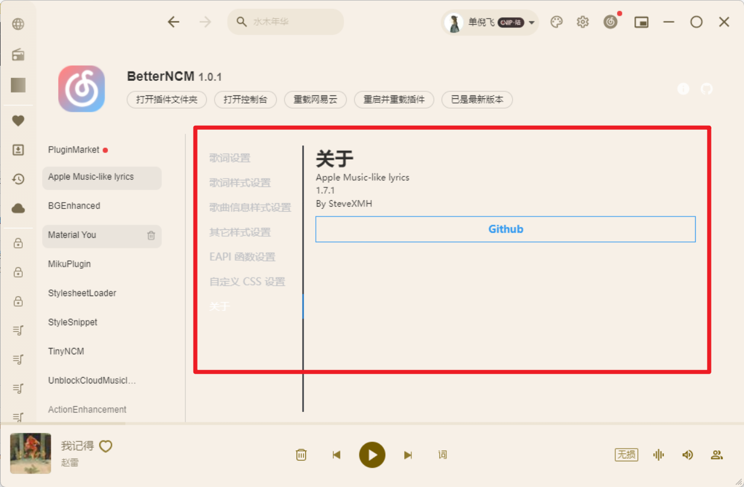Toggle playback with the play button
The width and height of the screenshot is (744, 487).
click(x=372, y=454)
